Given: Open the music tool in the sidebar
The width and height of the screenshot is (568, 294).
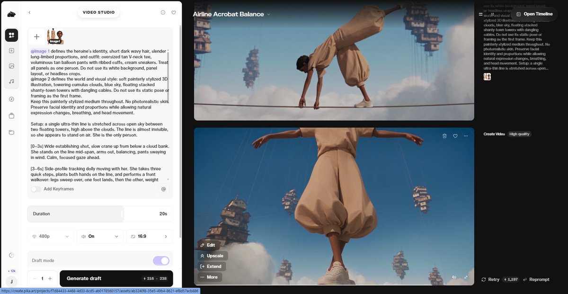Looking at the screenshot, I should point(11,81).
